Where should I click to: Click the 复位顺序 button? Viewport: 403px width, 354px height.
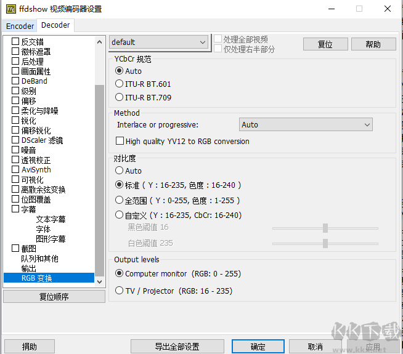(54, 297)
